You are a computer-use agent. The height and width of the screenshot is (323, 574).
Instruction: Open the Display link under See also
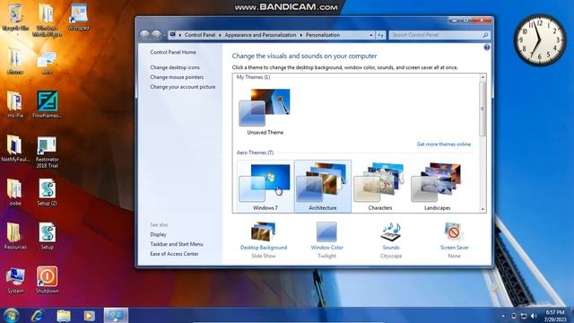[158, 234]
